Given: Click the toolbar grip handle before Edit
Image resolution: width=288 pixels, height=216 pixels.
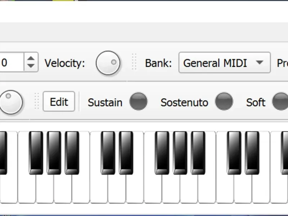Looking at the screenshot, I should 36,101.
